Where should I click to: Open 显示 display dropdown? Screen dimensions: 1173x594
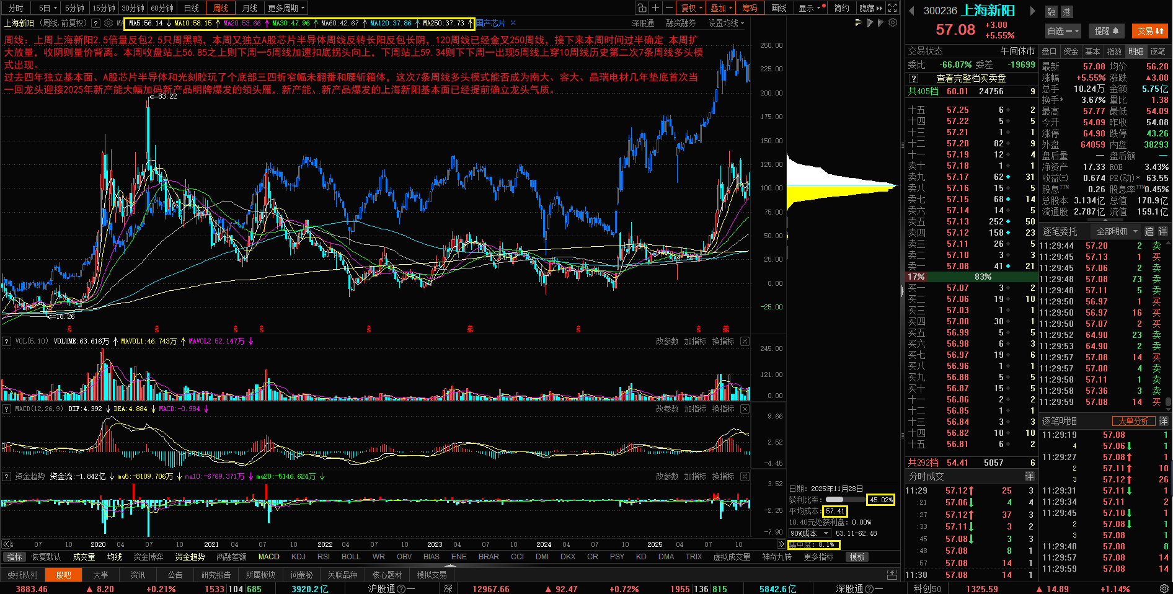809,8
